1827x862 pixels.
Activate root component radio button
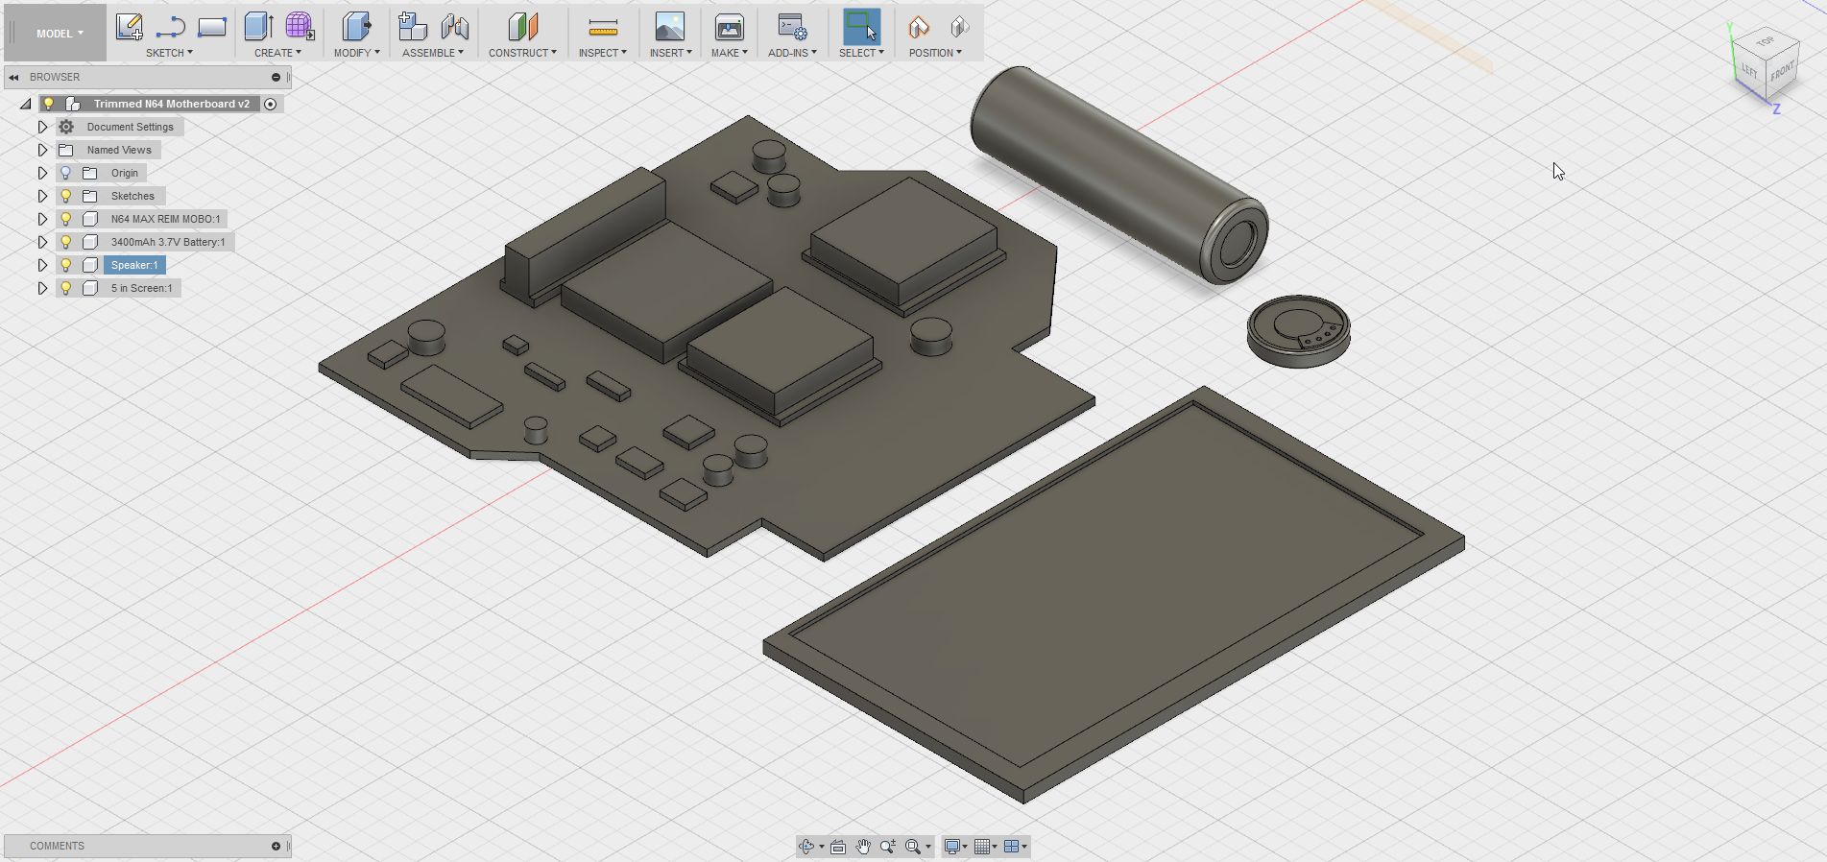(x=271, y=104)
